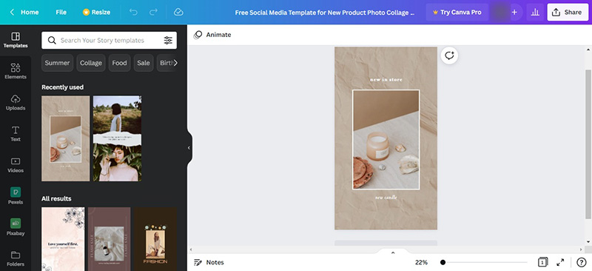Select the recently used candle template
The image size is (592, 271).
click(x=66, y=138)
